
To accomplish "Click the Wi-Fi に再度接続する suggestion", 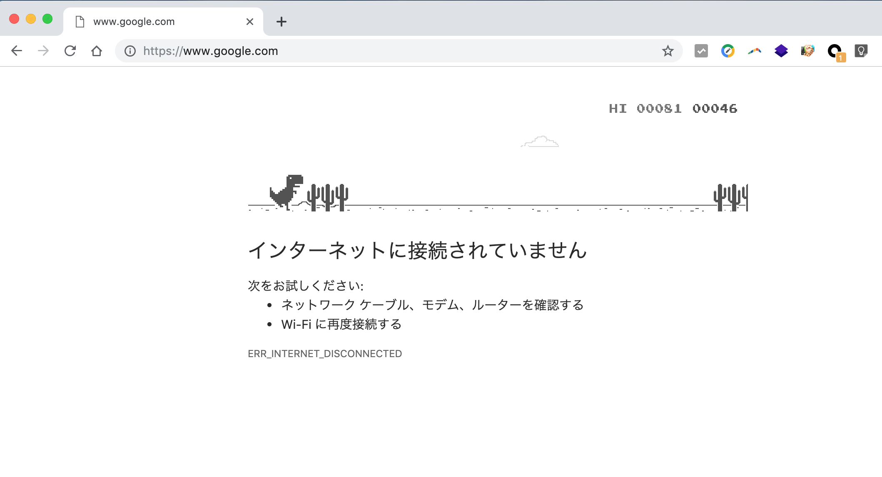I will [x=341, y=324].
